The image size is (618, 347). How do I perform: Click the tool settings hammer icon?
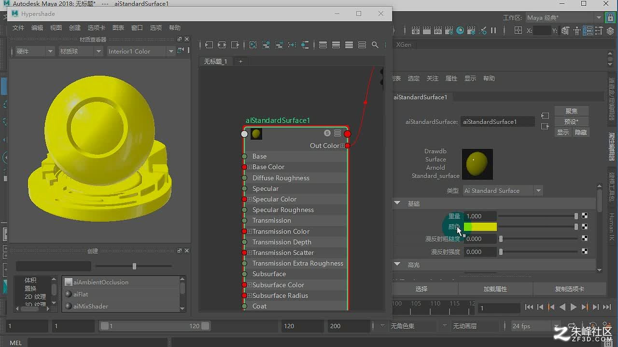click(600, 31)
